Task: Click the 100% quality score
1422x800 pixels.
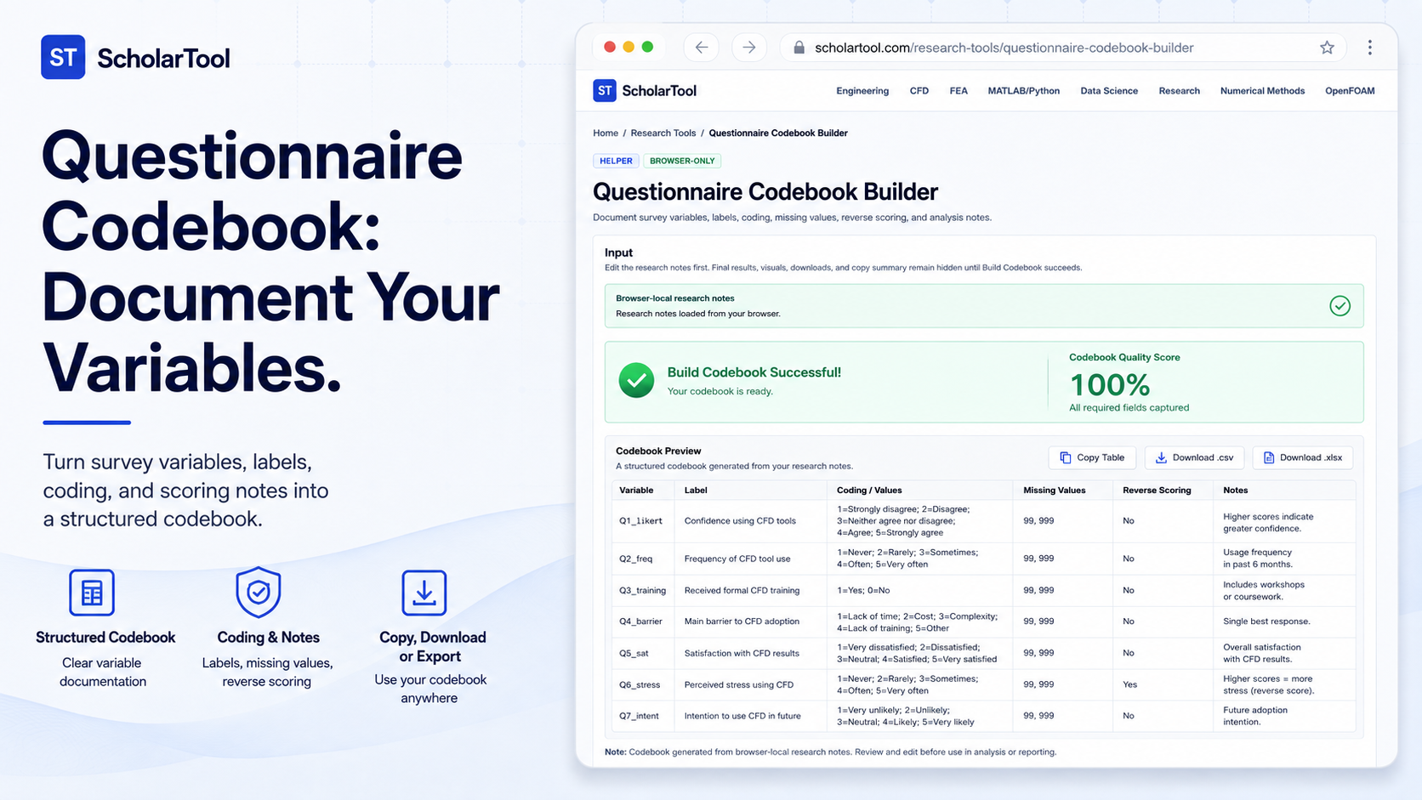Action: click(x=1110, y=385)
